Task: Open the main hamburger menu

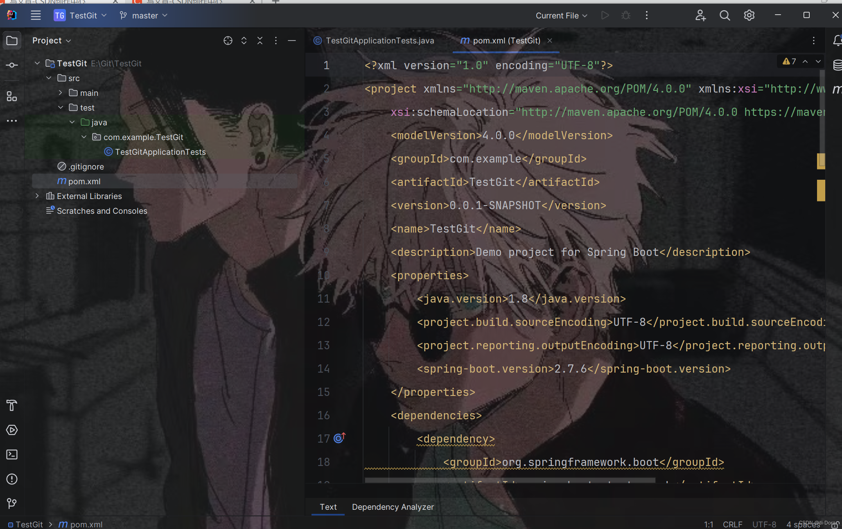Action: tap(36, 16)
